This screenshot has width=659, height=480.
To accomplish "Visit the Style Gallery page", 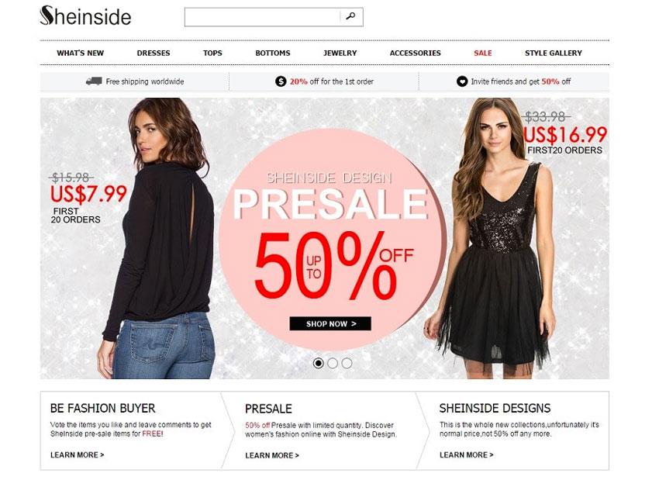I will click(554, 53).
